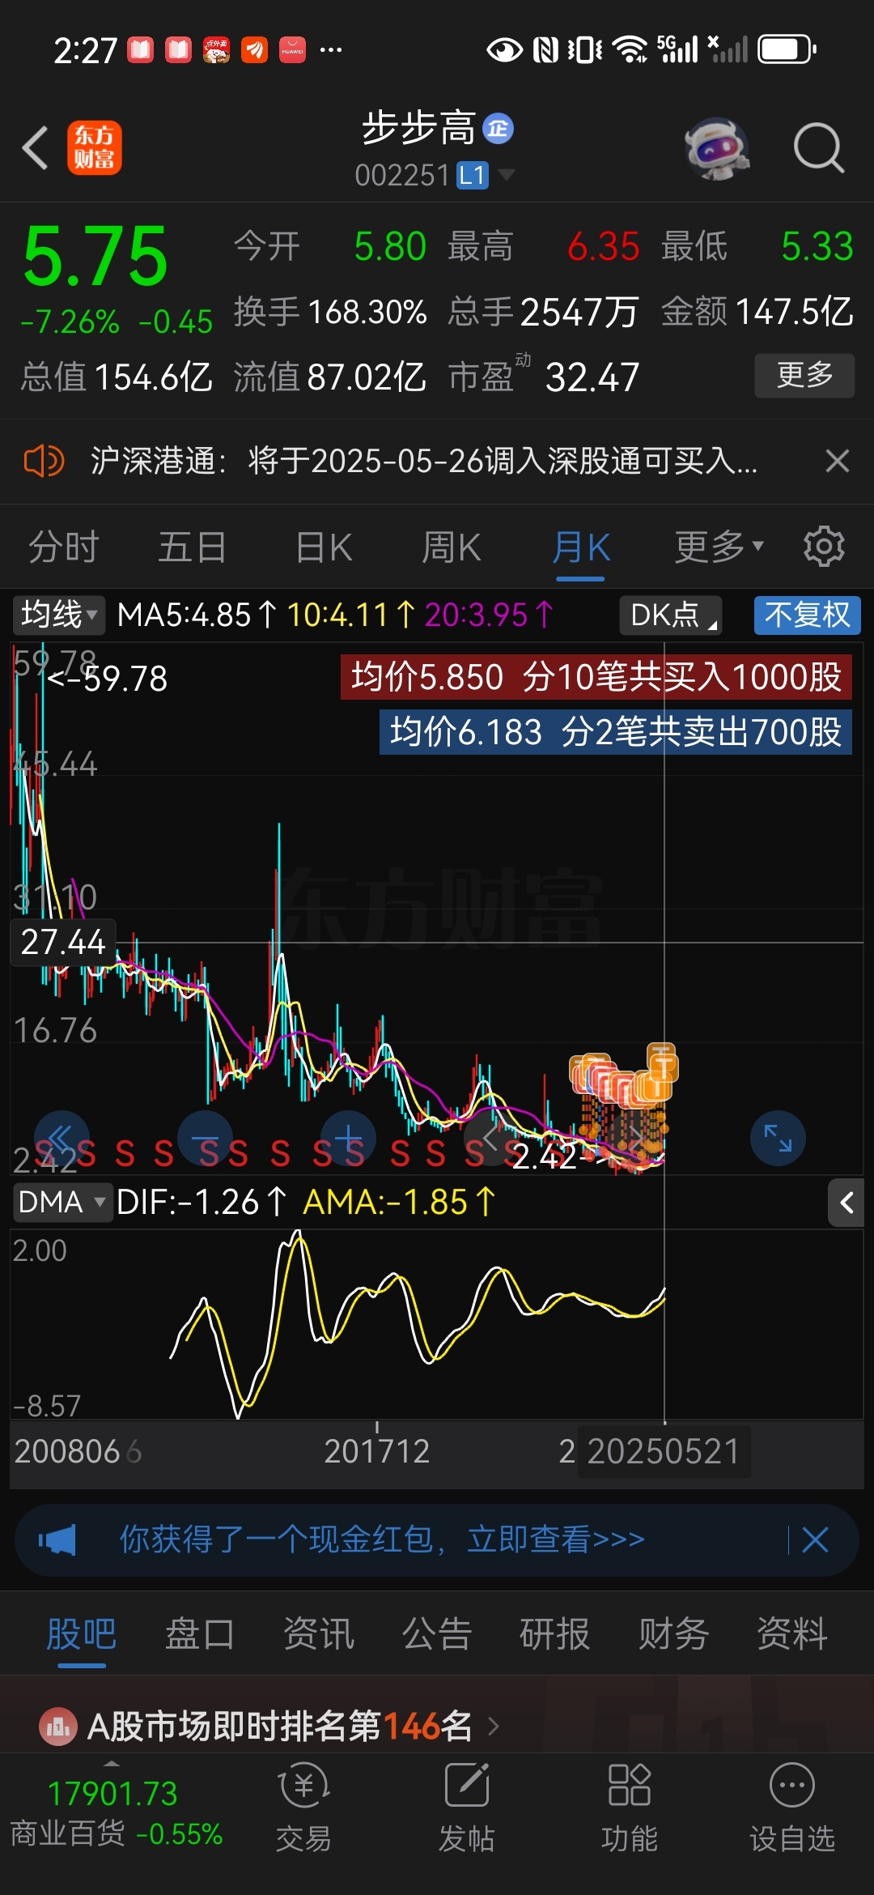Expand 更多 chart period dropdown

pyautogui.click(x=719, y=547)
